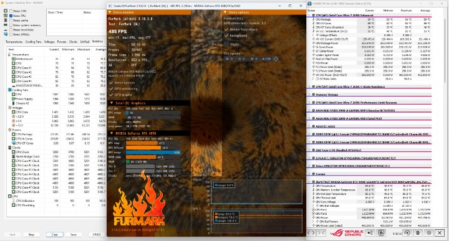
Task: Click AIDA64 CPUID button
Action: pyautogui.click(x=97, y=234)
